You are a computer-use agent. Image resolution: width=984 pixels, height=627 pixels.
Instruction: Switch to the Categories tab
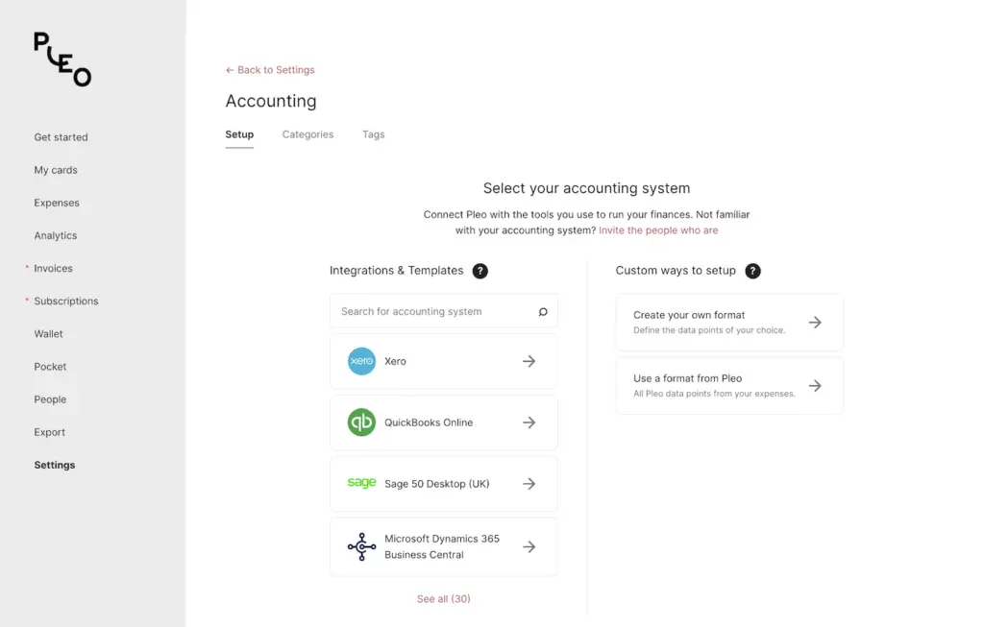(x=307, y=134)
